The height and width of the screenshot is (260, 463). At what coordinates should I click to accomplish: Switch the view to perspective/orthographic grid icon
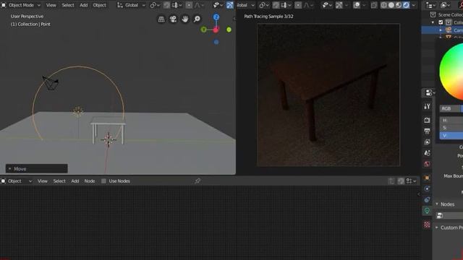coord(161,19)
